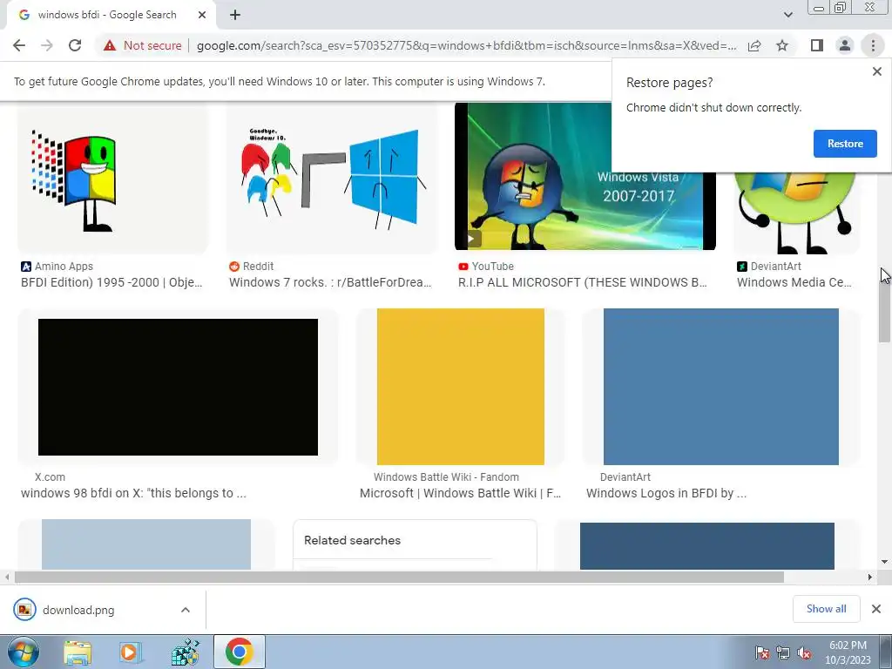
Task: Close the windows bfdi Google Search tab
Action: (x=202, y=15)
